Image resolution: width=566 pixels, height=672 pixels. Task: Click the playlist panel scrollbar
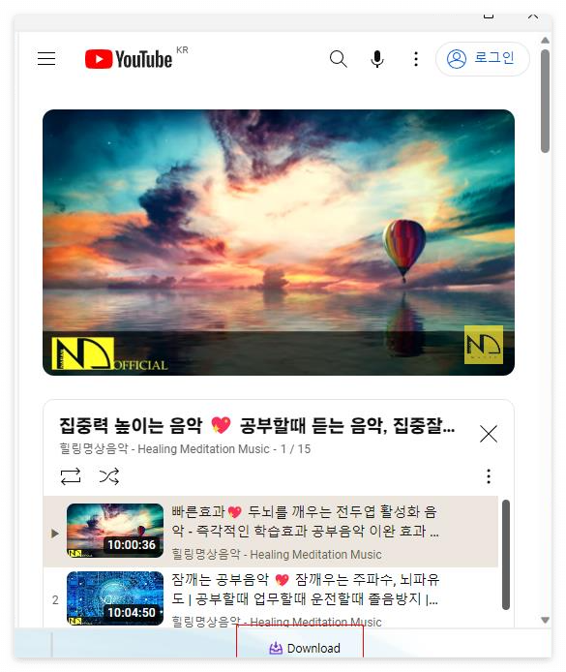[x=506, y=554]
